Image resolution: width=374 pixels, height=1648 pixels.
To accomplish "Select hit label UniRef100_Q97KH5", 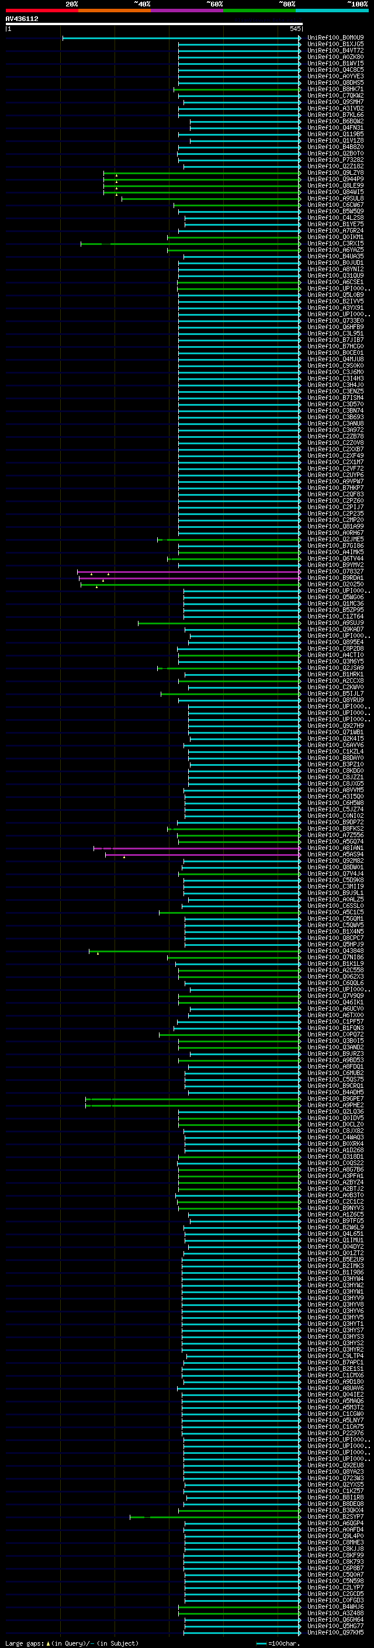I will tap(335, 1633).
